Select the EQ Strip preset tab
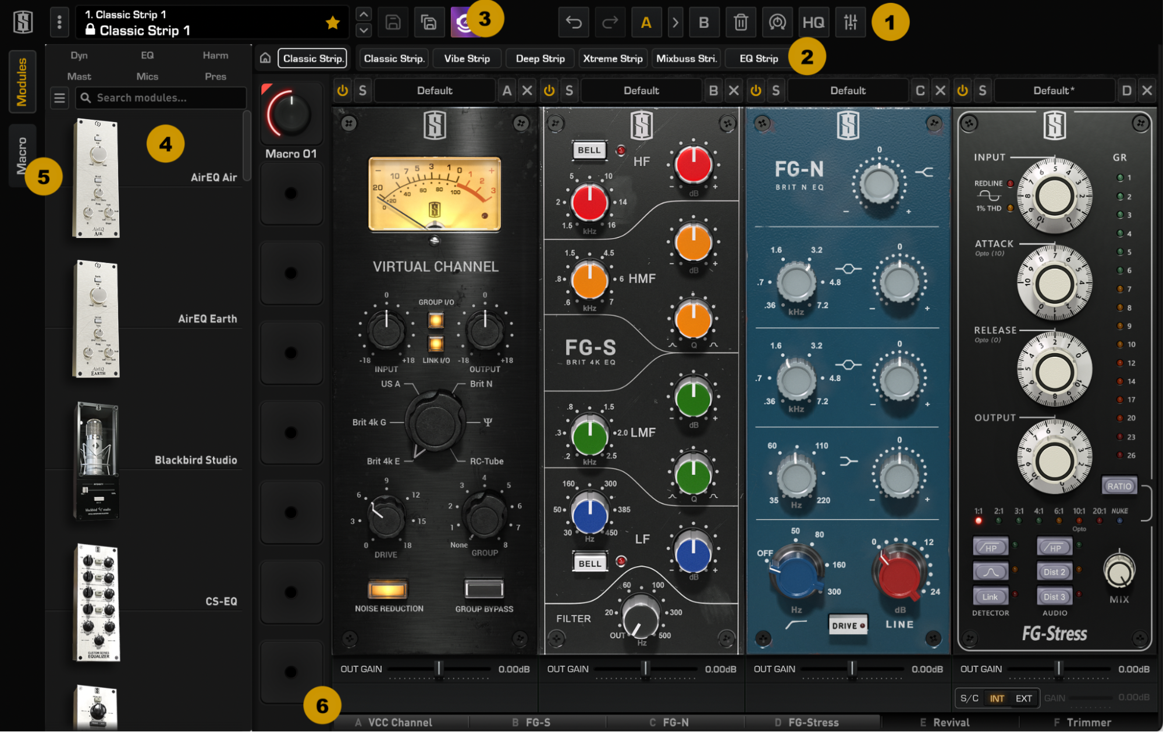Screen dimensions: 1163x732 tap(759, 58)
